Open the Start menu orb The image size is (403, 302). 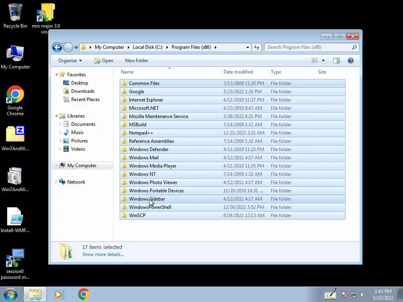coord(11,294)
